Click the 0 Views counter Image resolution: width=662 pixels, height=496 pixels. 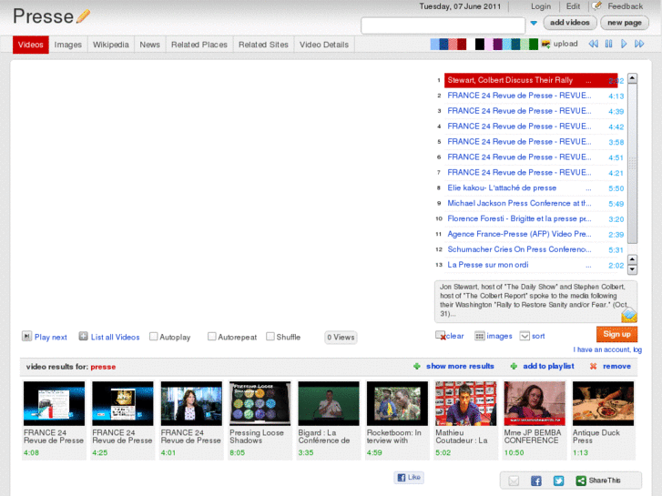341,338
